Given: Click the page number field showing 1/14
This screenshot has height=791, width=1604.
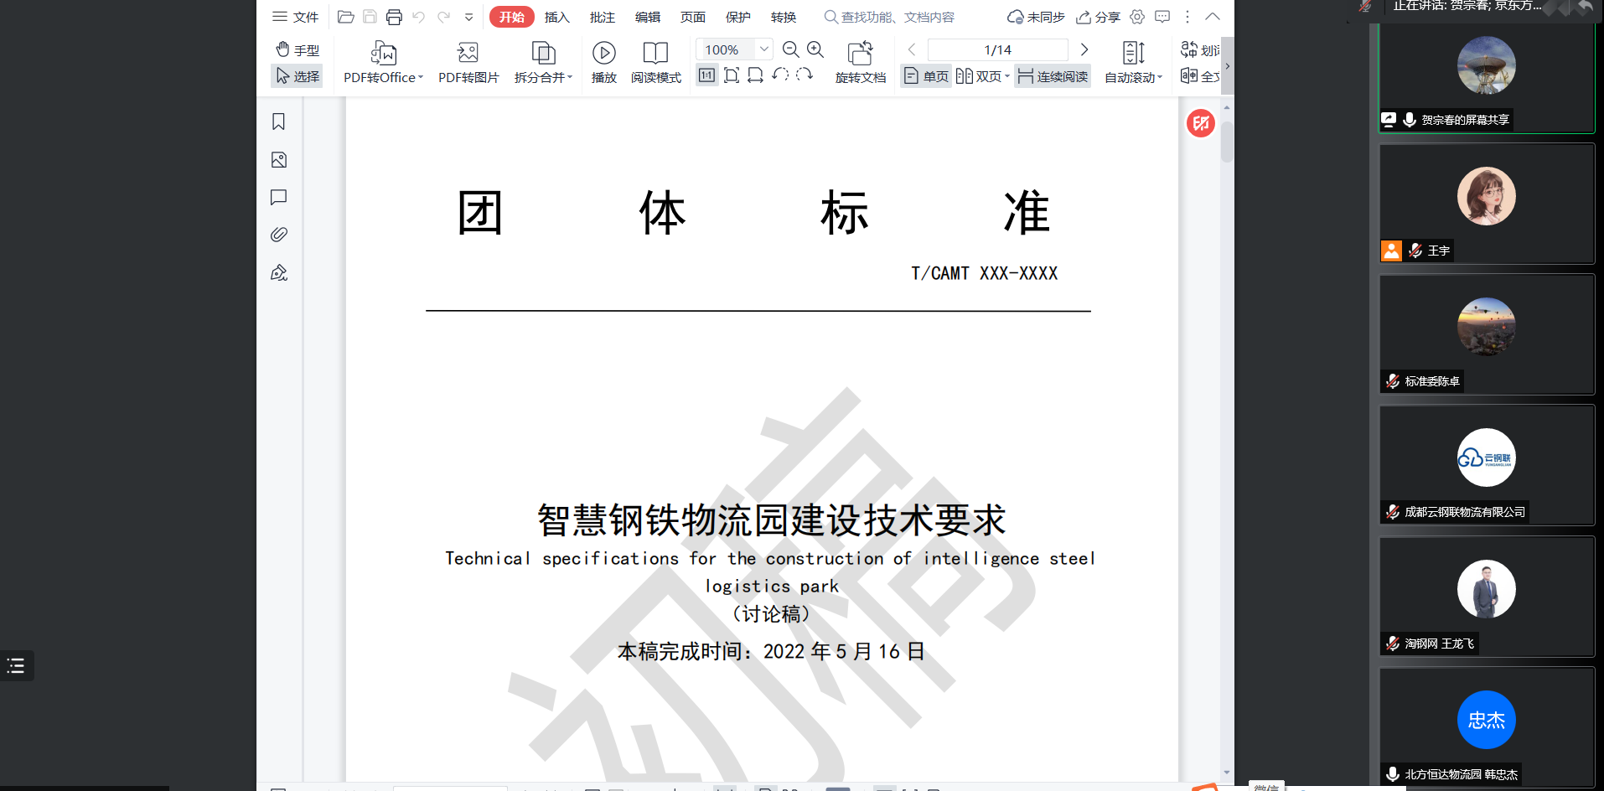Looking at the screenshot, I should pyautogui.click(x=997, y=49).
